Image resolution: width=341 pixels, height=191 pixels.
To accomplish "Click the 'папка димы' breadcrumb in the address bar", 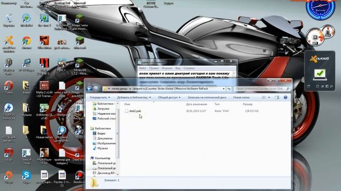I will click(x=119, y=89).
